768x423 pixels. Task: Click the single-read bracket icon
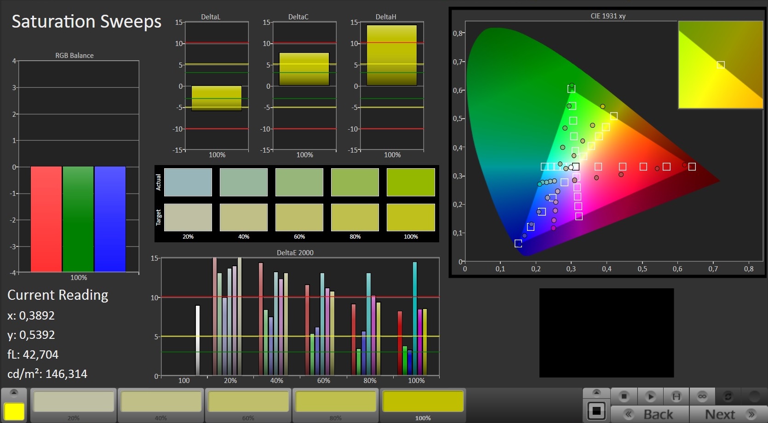coord(676,396)
